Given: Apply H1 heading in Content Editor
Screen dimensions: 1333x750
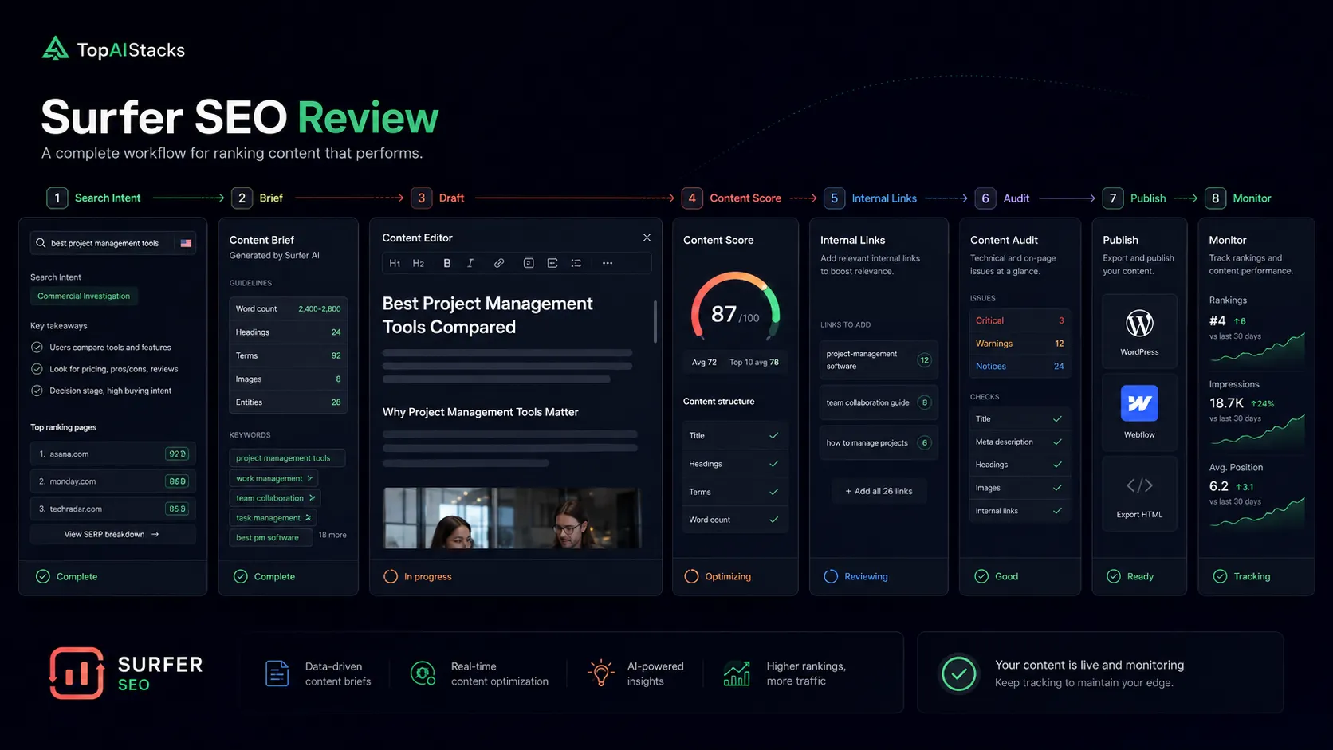Looking at the screenshot, I should tap(395, 263).
